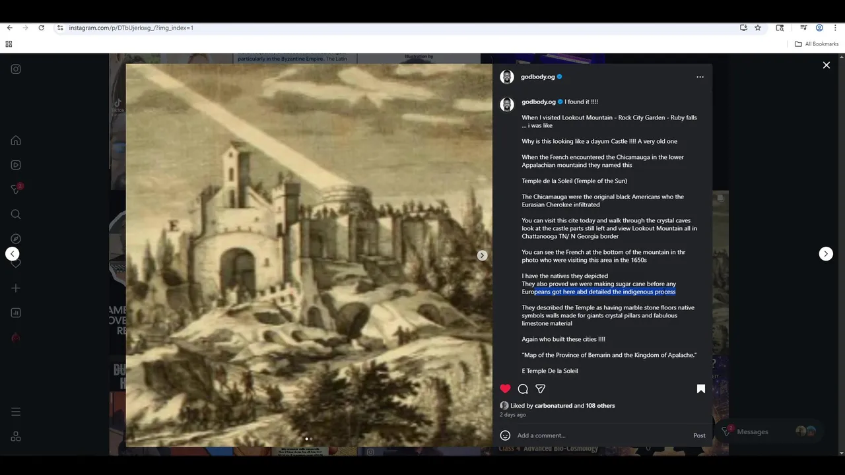
Task: Go to Instagram Home feed
Action: 16,141
